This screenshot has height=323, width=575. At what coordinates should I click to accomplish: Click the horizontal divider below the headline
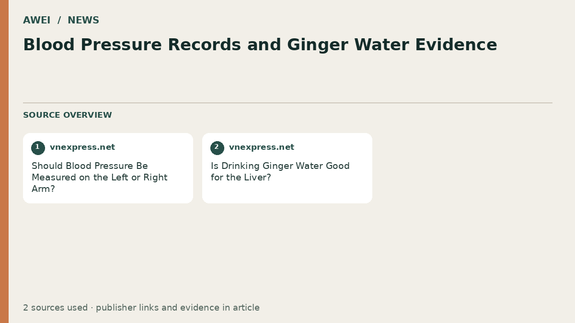tap(287, 103)
